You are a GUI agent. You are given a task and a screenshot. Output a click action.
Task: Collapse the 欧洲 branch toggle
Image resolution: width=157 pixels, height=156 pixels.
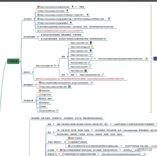tap(67, 75)
